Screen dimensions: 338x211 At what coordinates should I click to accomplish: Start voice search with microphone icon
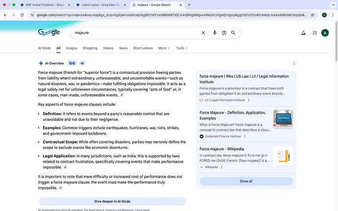click(215, 33)
